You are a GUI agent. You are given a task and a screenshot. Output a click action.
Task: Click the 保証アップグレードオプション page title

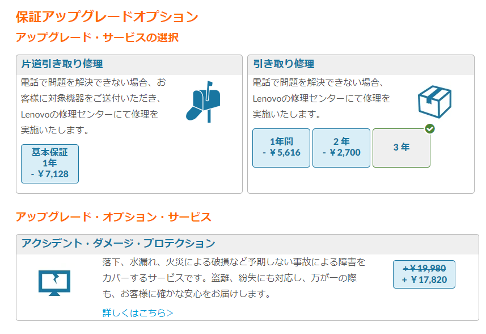click(107, 16)
